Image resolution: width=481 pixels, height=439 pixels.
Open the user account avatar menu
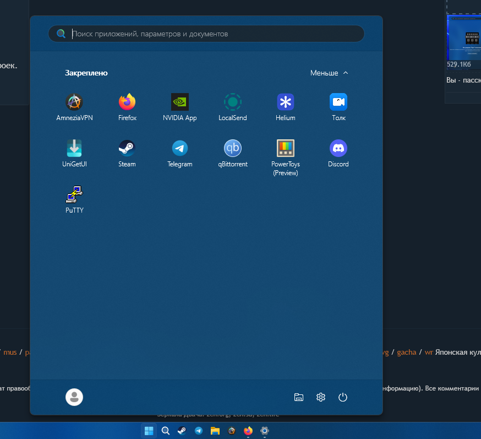(x=74, y=397)
